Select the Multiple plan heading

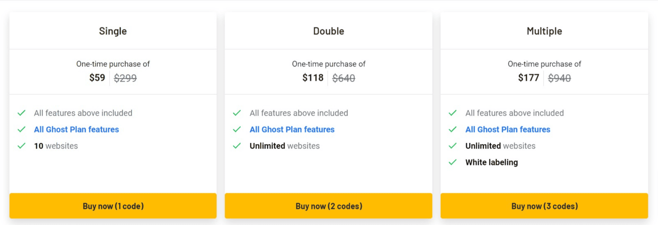point(544,31)
